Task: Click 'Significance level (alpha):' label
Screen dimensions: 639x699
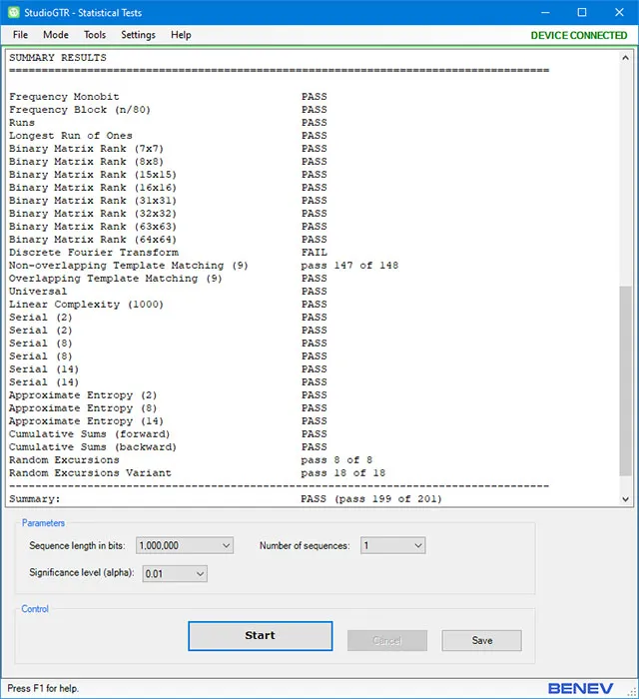Action: (x=82, y=572)
